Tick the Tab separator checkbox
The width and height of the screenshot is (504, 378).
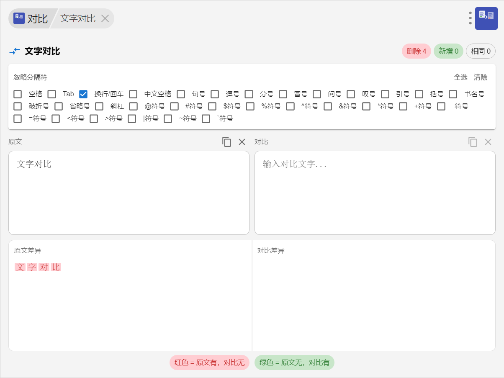[52, 94]
